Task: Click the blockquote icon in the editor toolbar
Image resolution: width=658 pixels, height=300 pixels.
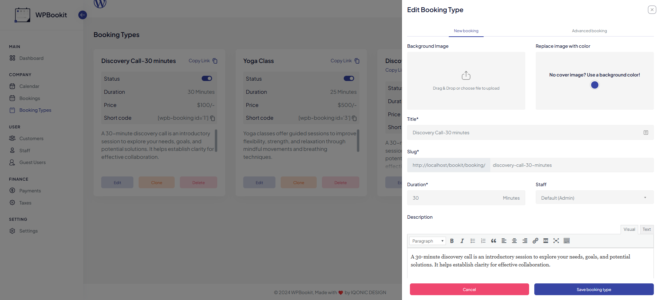Action: point(493,241)
